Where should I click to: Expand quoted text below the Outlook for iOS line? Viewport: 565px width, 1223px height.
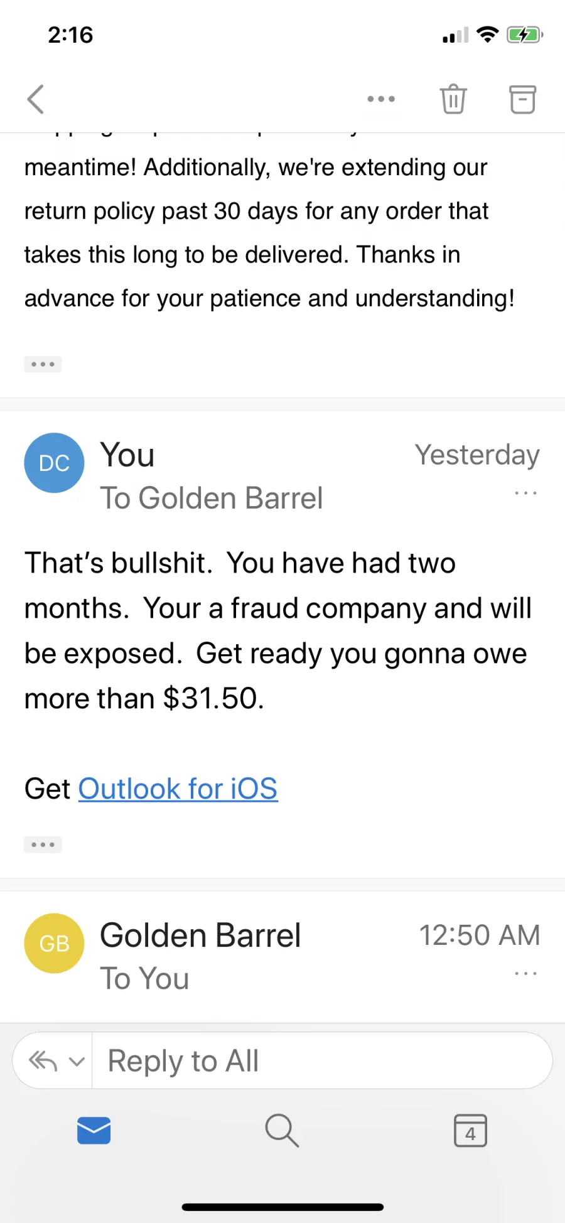[43, 844]
